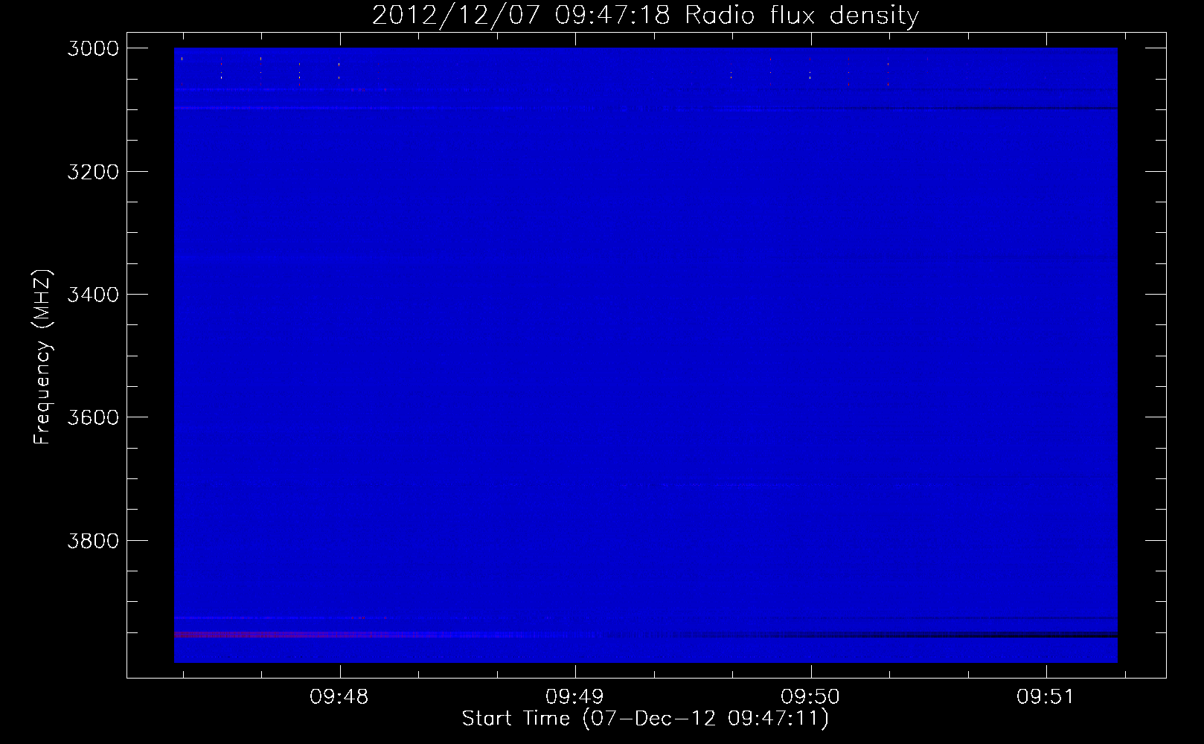Click the 09:51 time tick label
This screenshot has height=744, width=1204.
point(1046,697)
